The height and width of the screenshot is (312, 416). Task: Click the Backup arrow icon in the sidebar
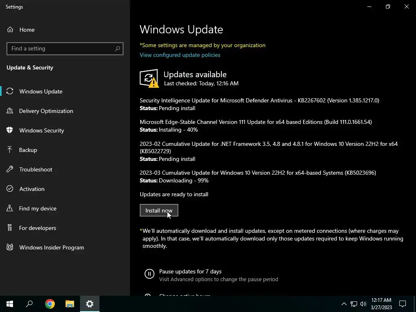(x=10, y=150)
